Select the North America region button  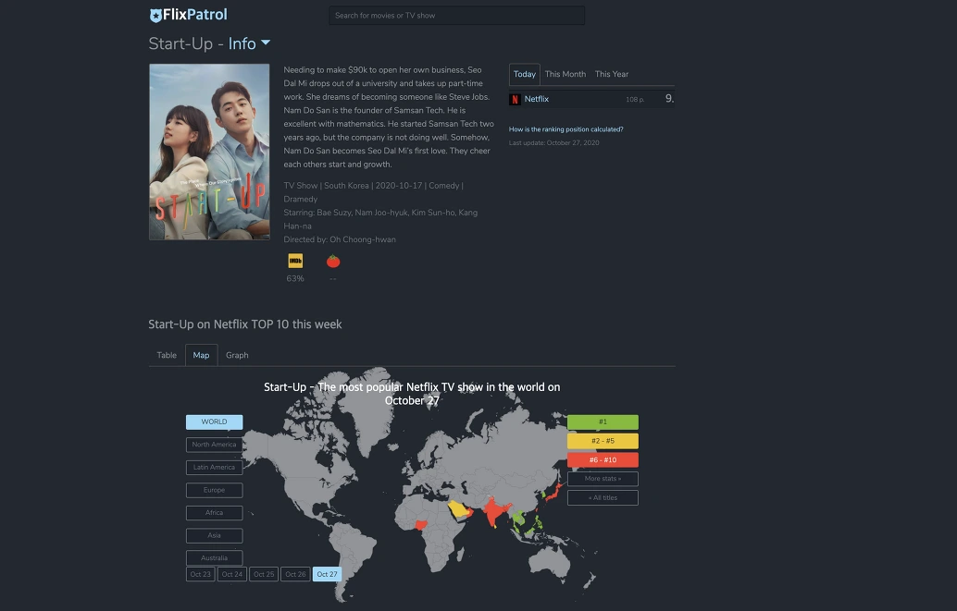(x=214, y=445)
